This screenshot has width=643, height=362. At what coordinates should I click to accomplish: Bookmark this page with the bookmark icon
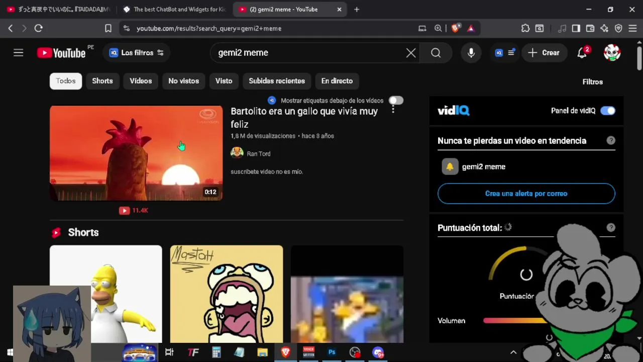[108, 29]
